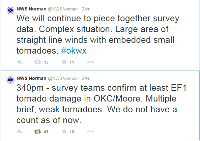Click retweet count 13 on first tweet

46,62
